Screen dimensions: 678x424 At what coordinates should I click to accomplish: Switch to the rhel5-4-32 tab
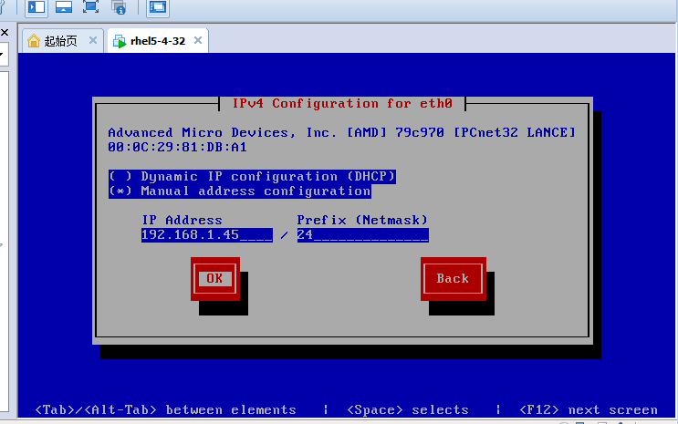pyautogui.click(x=158, y=40)
